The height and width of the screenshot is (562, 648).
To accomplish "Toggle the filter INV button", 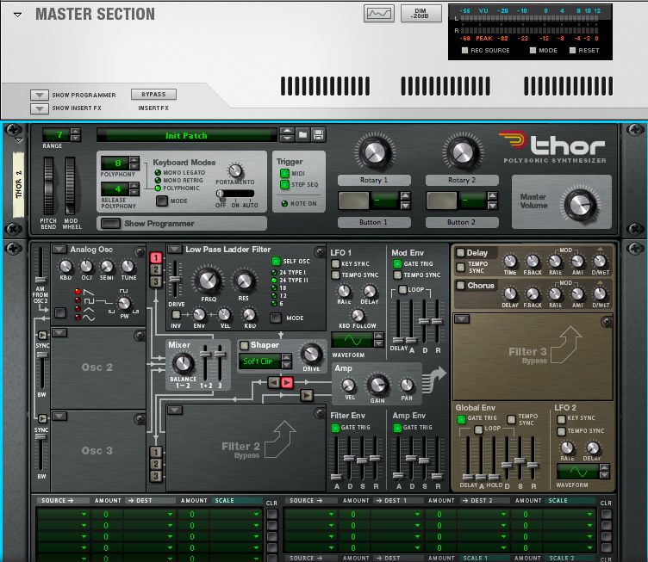I will (x=176, y=315).
